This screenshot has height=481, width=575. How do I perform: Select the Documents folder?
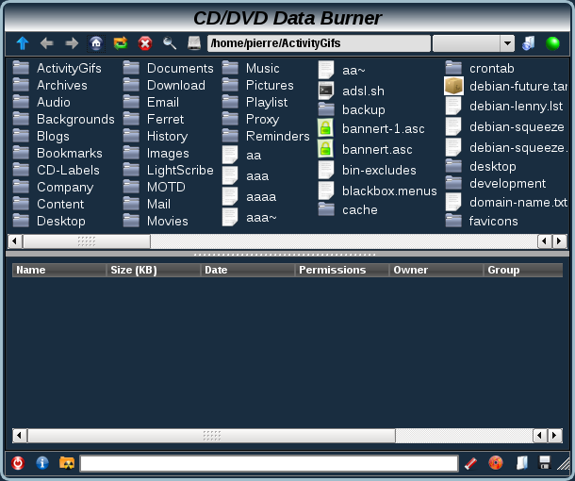tap(179, 68)
